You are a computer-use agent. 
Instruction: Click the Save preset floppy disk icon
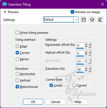point(84,20)
